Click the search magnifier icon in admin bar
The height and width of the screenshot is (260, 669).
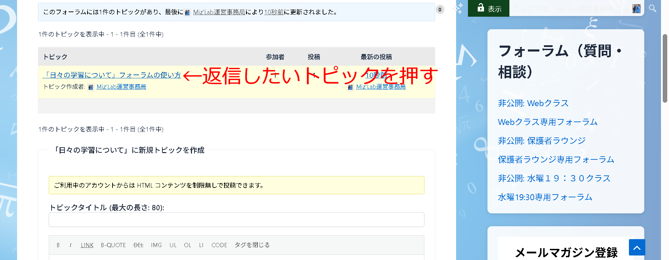click(x=653, y=8)
